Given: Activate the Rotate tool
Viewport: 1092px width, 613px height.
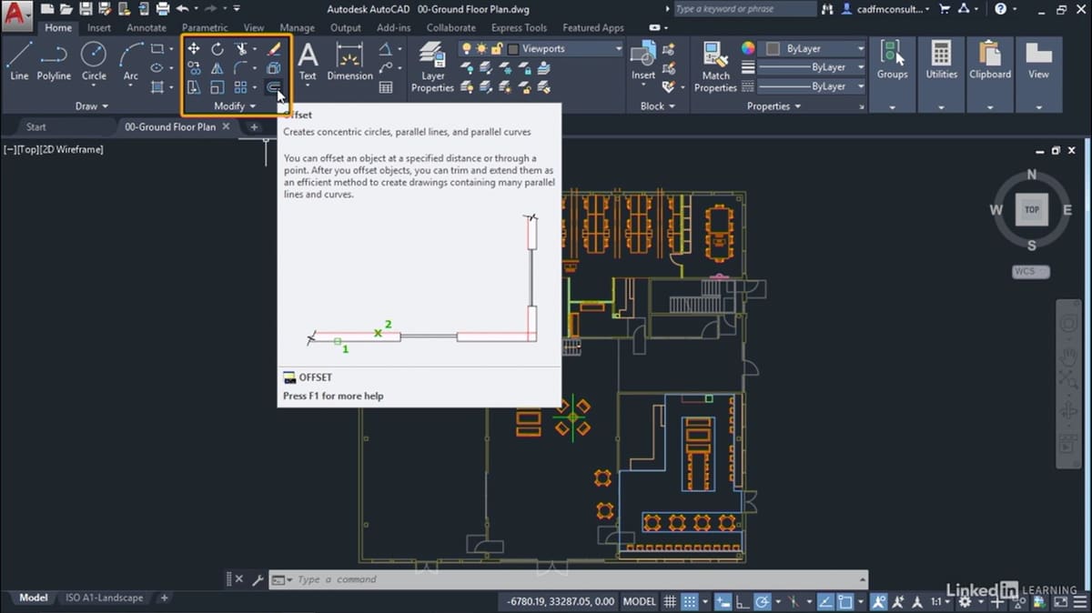Looking at the screenshot, I should [x=217, y=48].
